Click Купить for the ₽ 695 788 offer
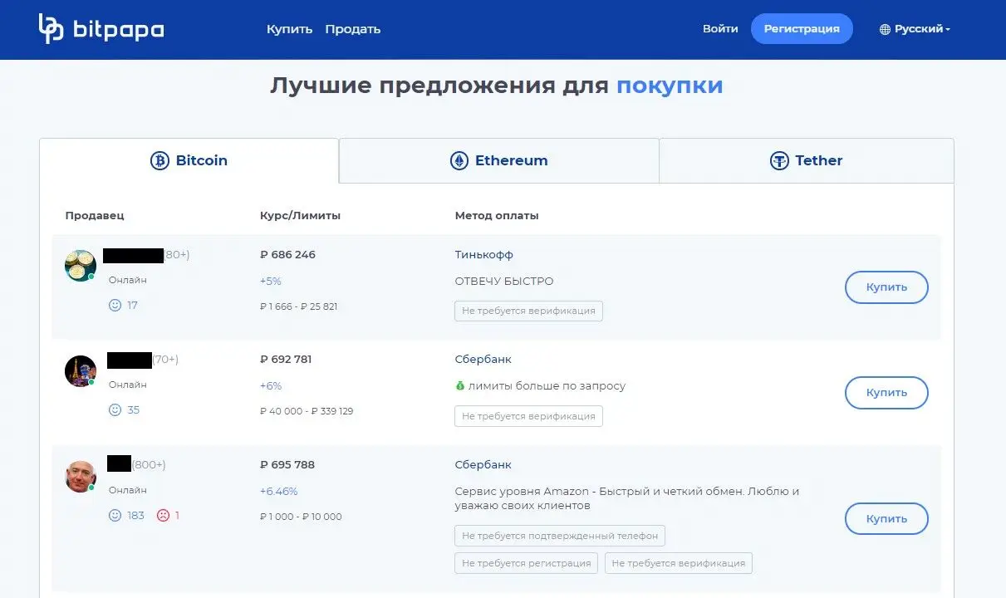 (x=886, y=519)
